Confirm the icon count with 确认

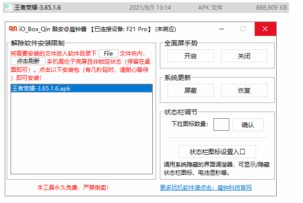[x=248, y=125]
